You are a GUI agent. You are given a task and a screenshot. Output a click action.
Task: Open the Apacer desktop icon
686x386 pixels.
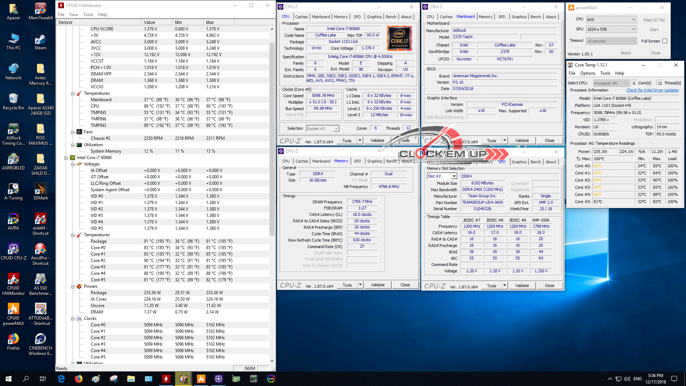[14, 11]
